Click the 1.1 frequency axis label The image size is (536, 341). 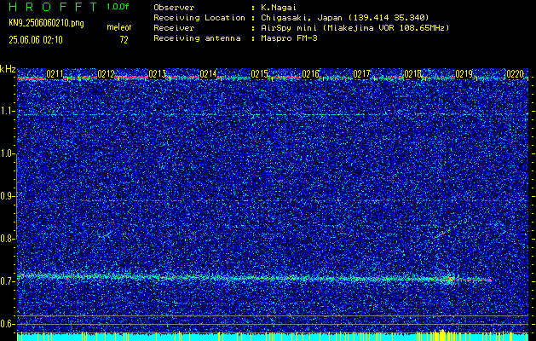point(8,111)
